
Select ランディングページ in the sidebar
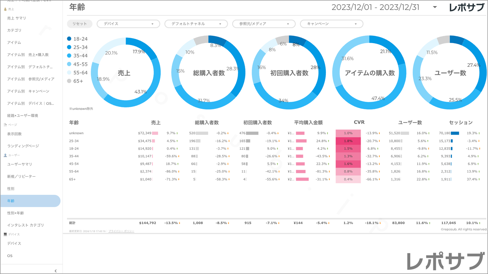[23, 146]
